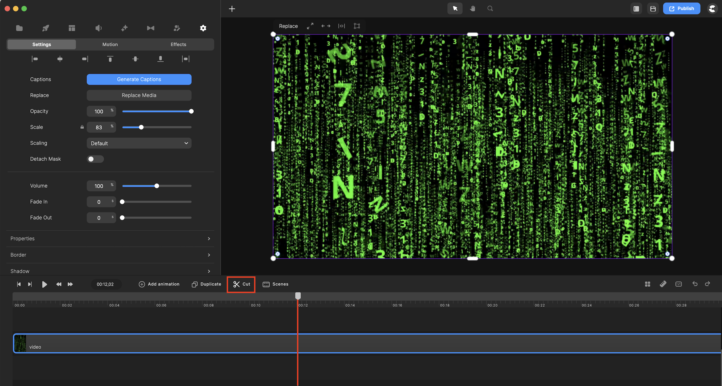This screenshot has width=722, height=386.
Task: Play the video timeline
Action: tap(44, 284)
